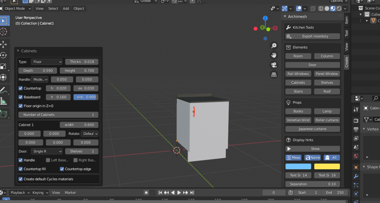Jump to timeline start frame
Screen dimensions: 380x203
(160, 193)
